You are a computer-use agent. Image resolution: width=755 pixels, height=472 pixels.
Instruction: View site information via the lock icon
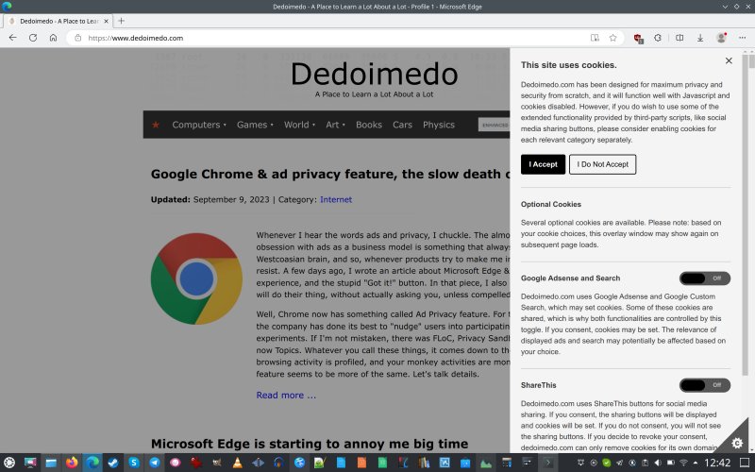[x=78, y=38]
